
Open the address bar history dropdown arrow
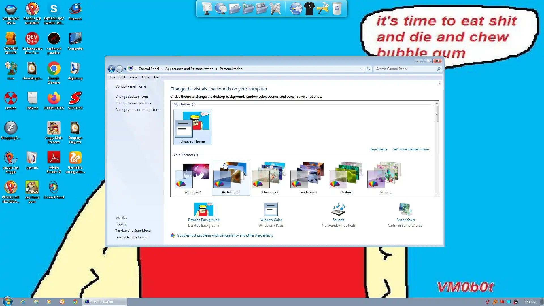tap(362, 69)
